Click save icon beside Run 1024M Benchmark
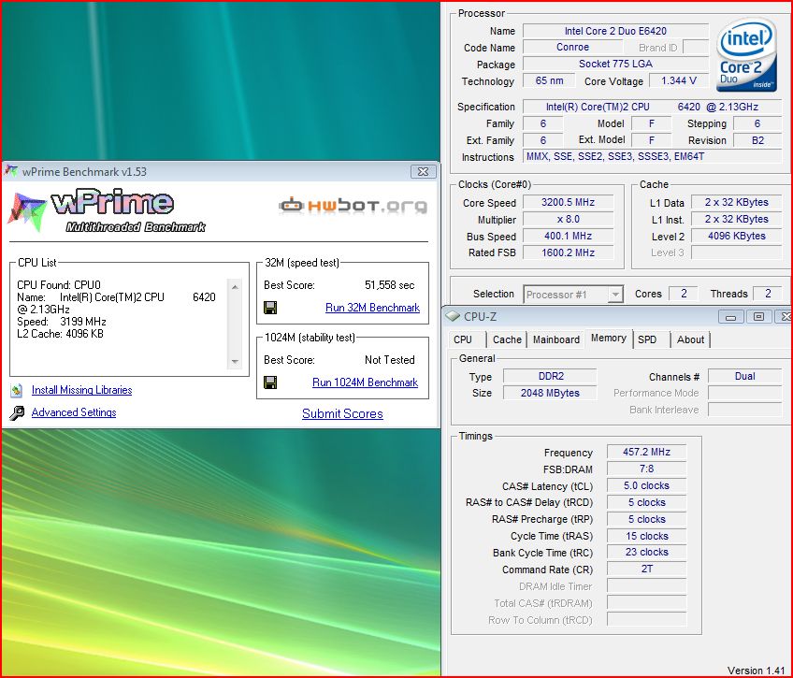Image resolution: width=793 pixels, height=678 pixels. click(x=270, y=382)
